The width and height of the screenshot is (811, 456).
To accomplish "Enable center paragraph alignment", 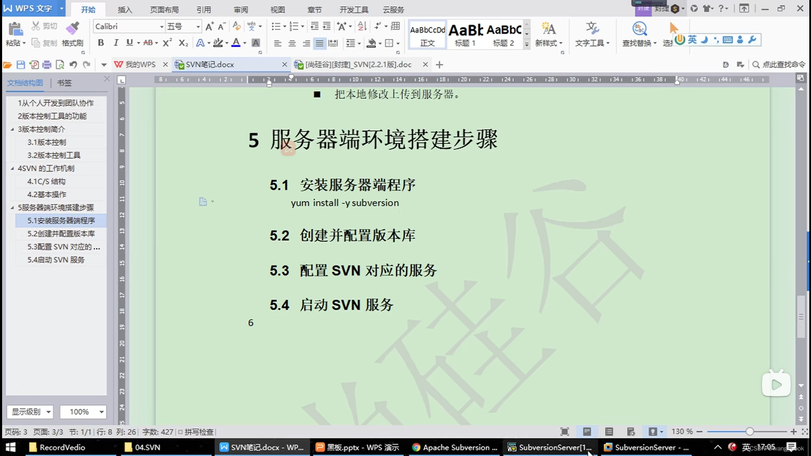I will coord(291,43).
